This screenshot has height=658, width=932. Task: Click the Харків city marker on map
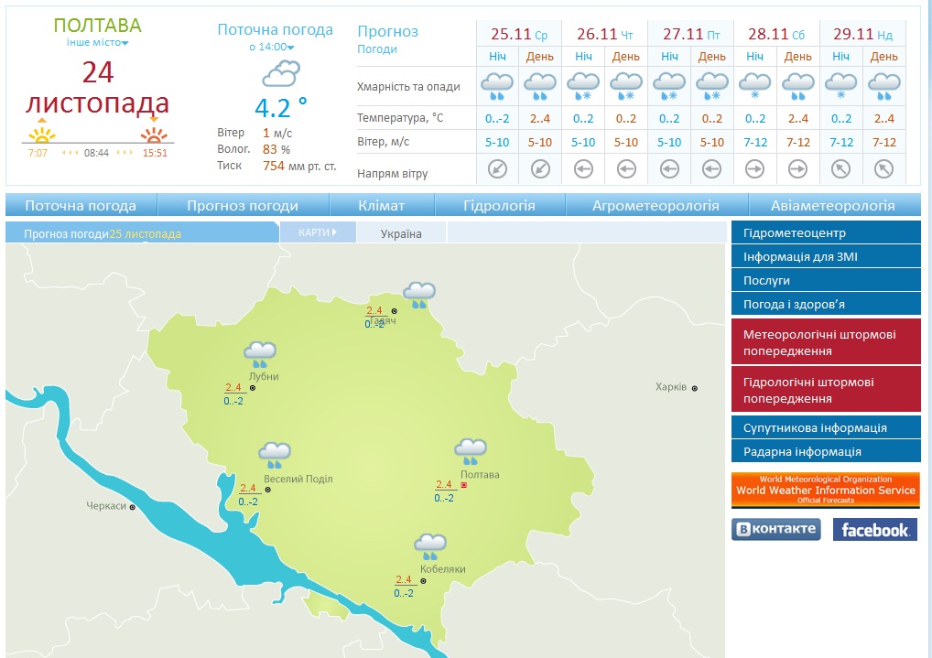(x=695, y=388)
